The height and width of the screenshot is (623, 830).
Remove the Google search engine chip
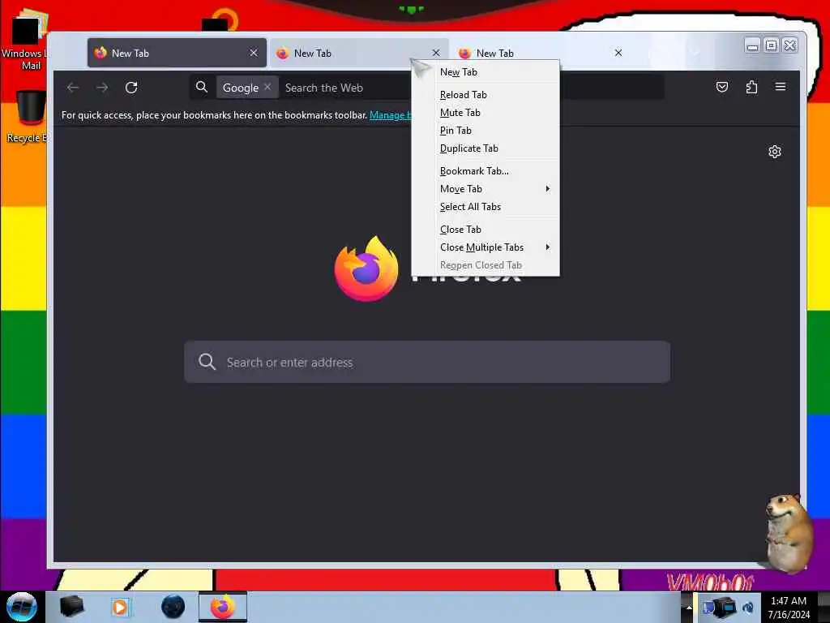tap(267, 87)
